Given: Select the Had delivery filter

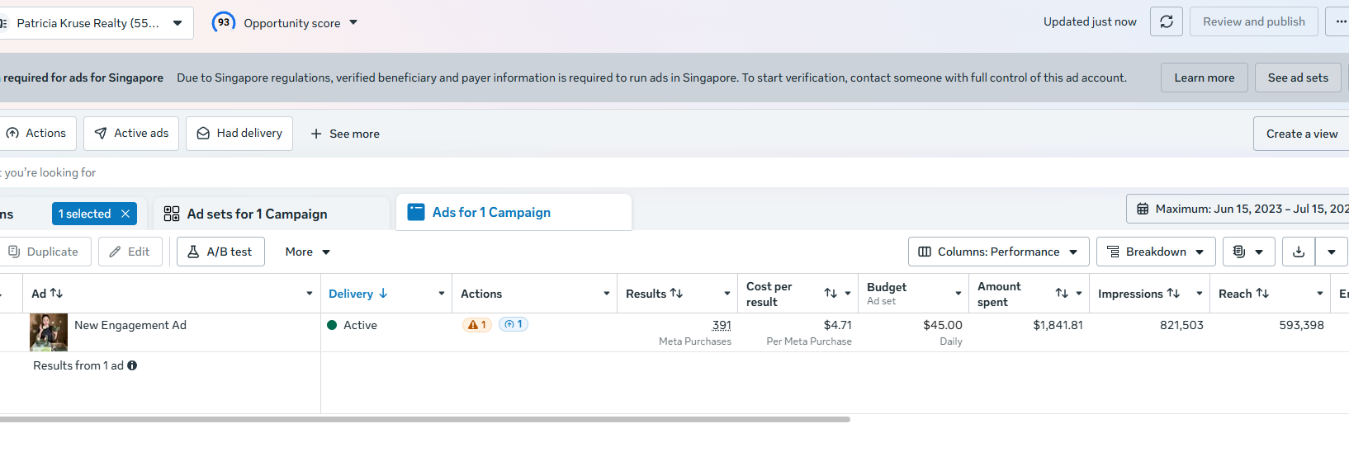Looking at the screenshot, I should (x=239, y=134).
